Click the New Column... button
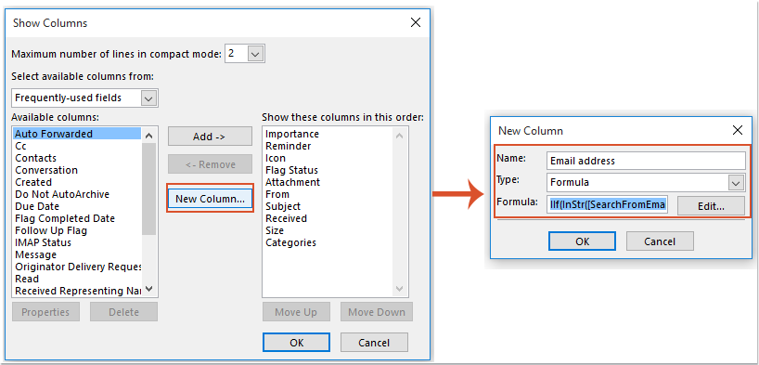 coord(210,198)
